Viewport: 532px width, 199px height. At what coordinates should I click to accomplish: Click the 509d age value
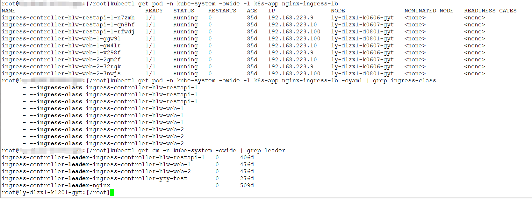[247, 186]
